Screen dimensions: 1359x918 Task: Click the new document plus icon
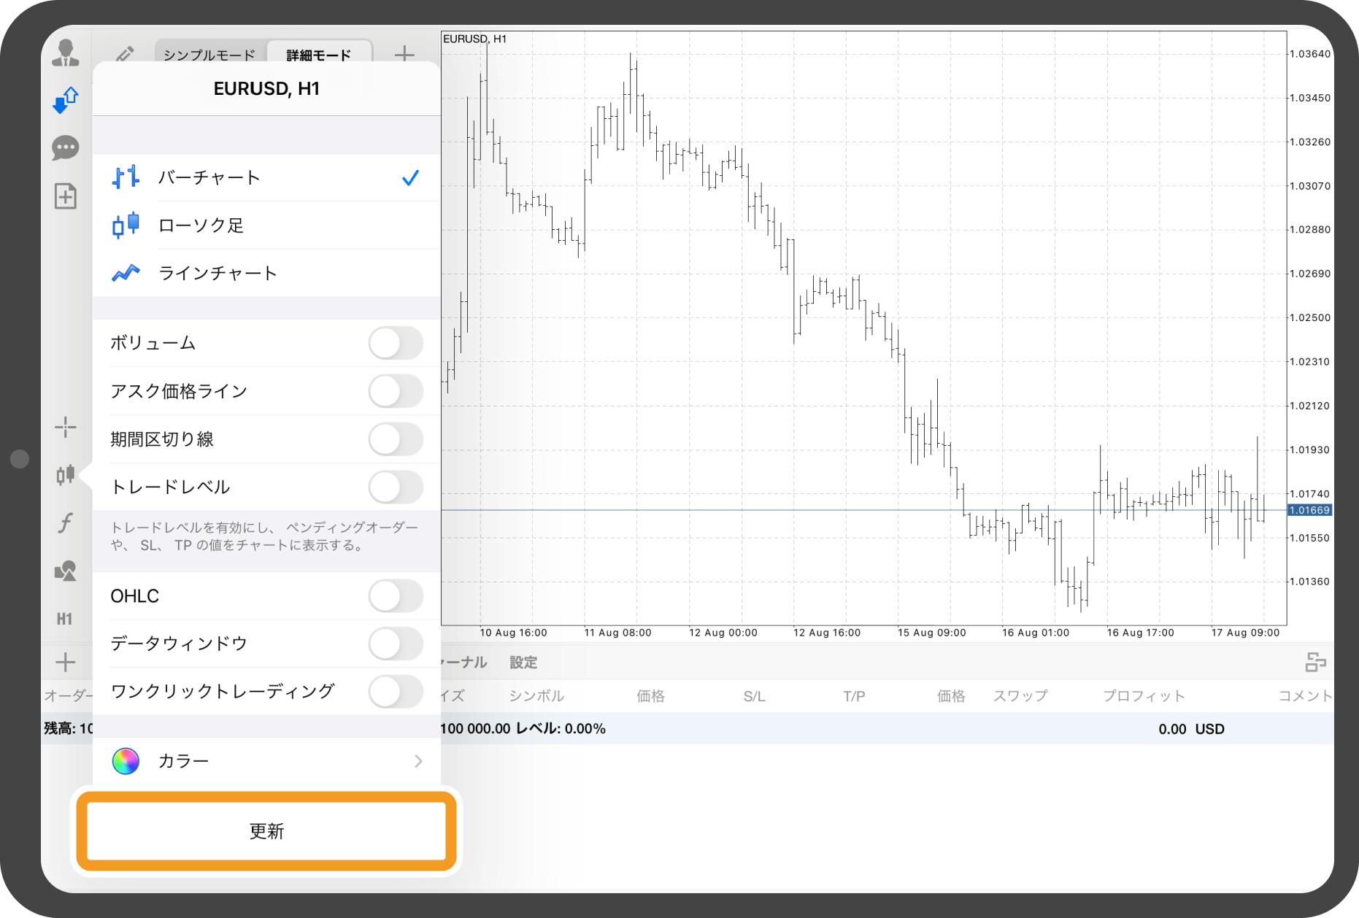coord(66,196)
